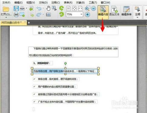
Task: Click the 编辑表单 tool button
Action: tap(126, 11)
